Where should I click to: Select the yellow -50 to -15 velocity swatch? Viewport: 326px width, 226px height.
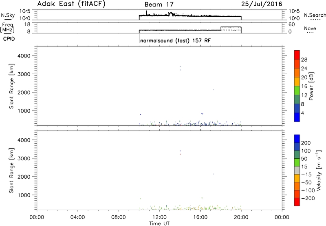coord(297,178)
